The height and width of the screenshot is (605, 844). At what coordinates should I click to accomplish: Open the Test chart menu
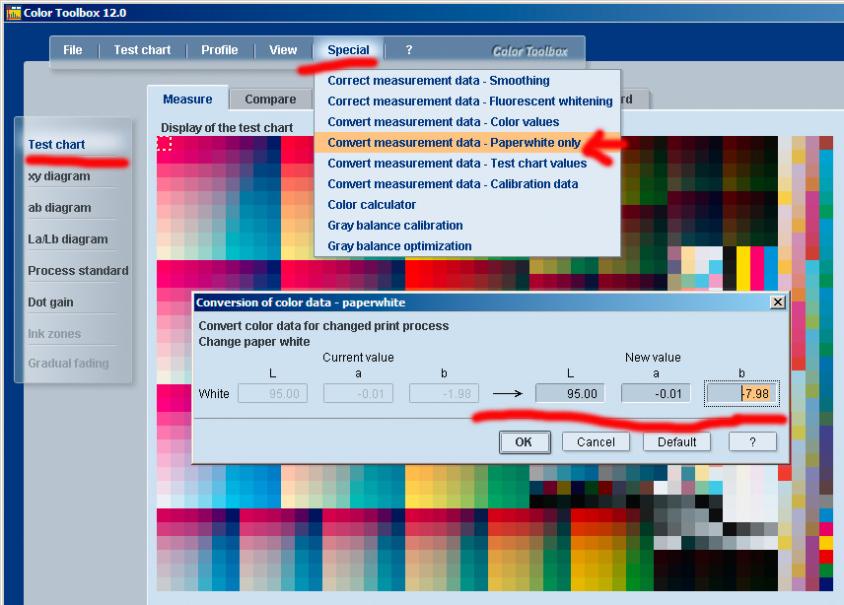tap(142, 50)
